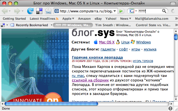This screenshot has width=178, height=111.
Task: Open the News bookmarks dropdown
Action: click(125, 19)
